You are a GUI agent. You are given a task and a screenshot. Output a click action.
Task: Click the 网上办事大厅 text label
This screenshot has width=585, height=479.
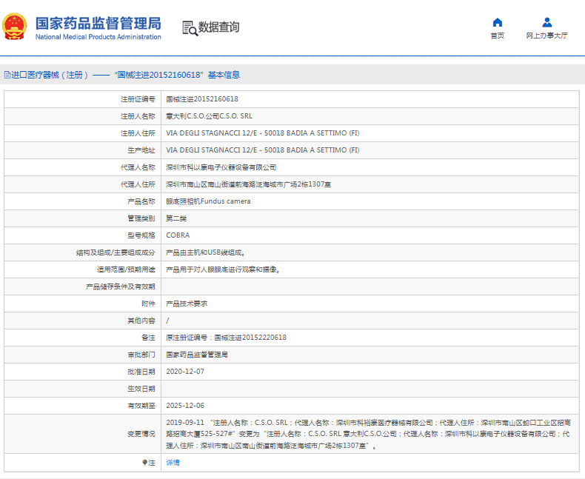546,36
